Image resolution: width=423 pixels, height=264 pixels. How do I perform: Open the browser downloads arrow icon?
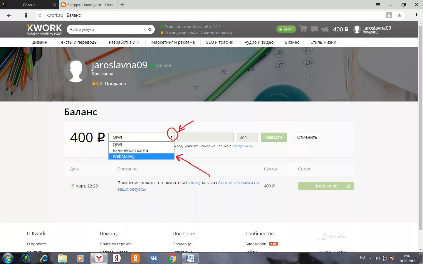416,15
